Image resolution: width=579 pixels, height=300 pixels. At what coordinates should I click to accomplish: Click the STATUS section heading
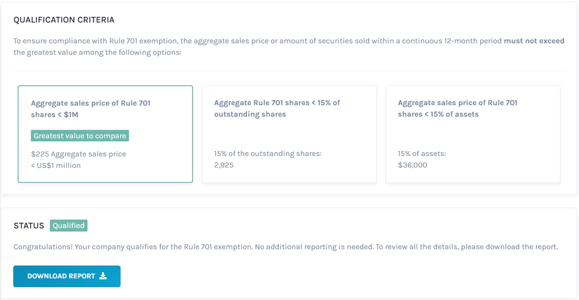29,226
